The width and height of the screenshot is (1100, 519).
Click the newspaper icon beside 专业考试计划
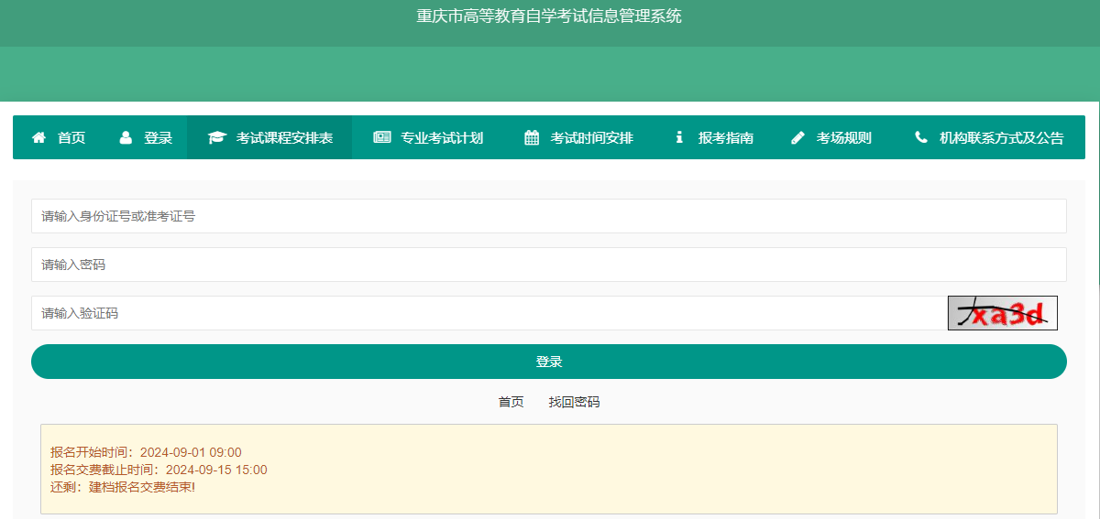(x=381, y=138)
